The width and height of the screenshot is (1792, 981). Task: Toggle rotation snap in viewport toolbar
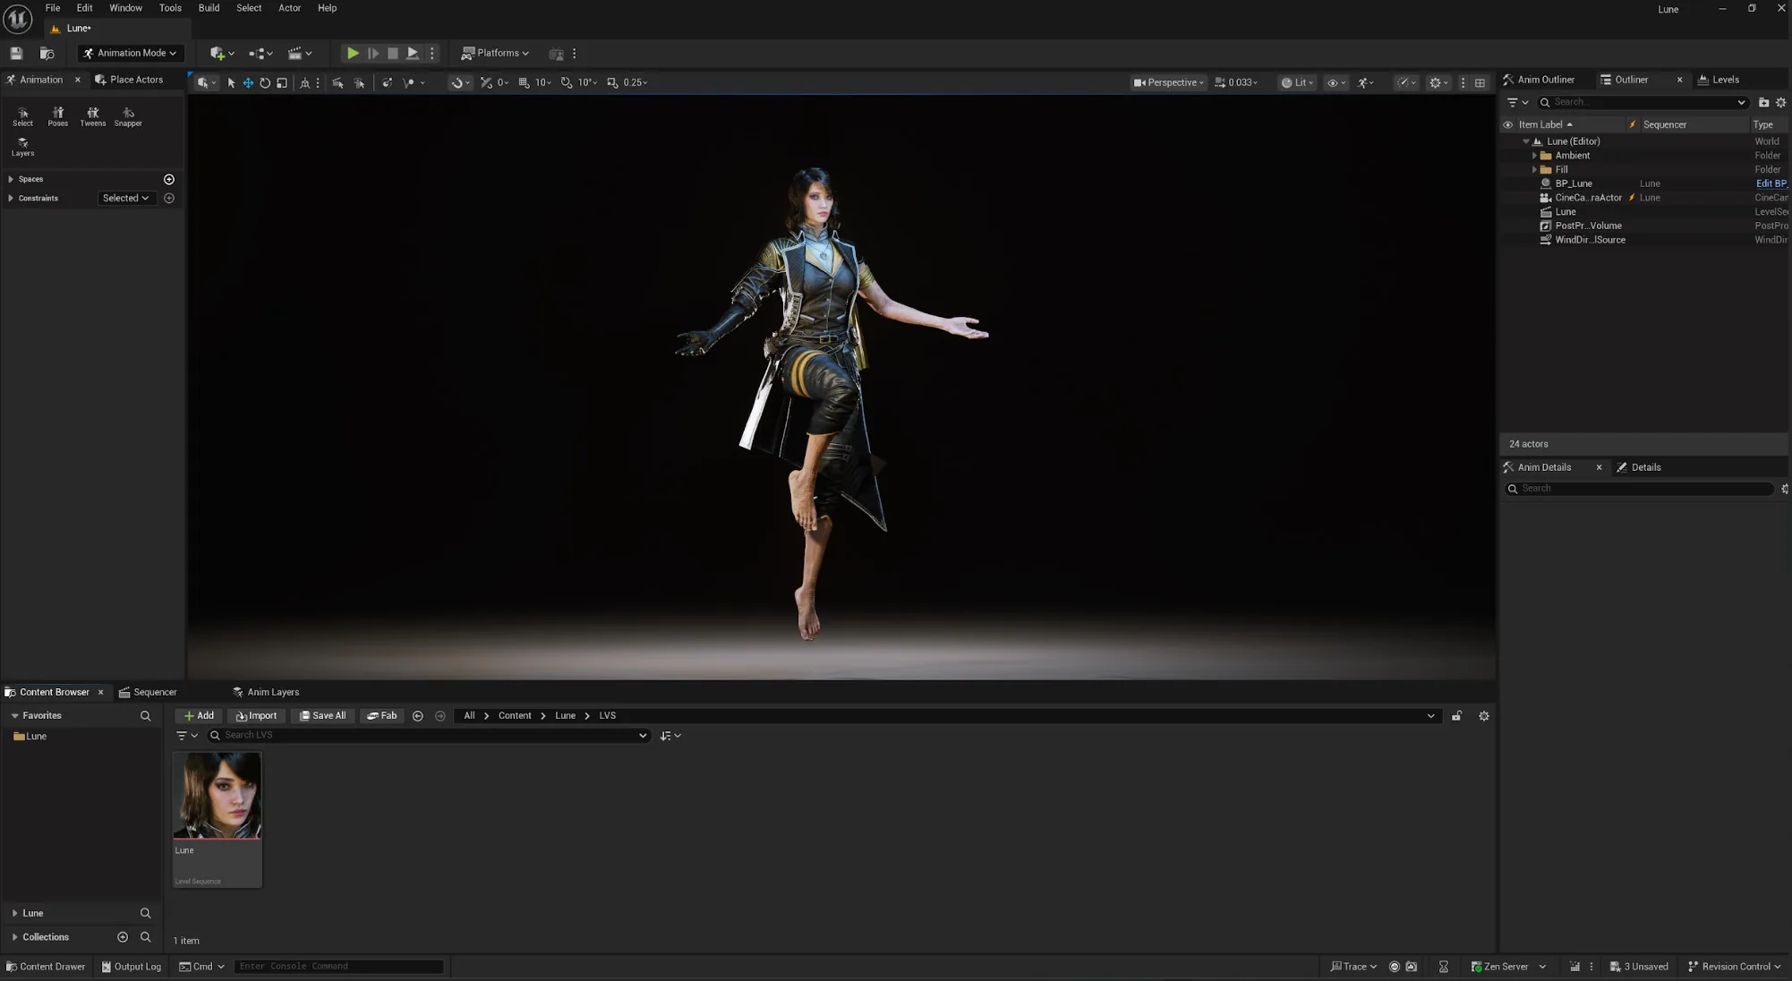(x=567, y=82)
